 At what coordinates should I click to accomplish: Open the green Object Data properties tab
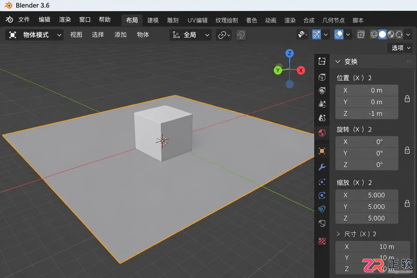coord(322,209)
